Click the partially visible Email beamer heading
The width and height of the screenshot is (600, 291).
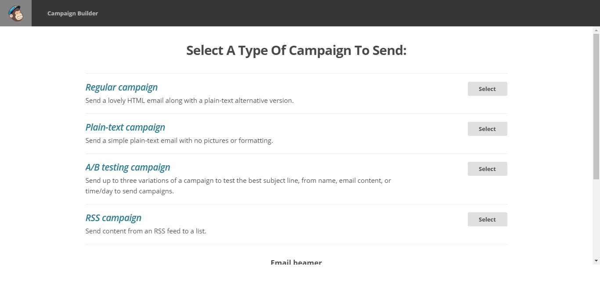tap(296, 262)
